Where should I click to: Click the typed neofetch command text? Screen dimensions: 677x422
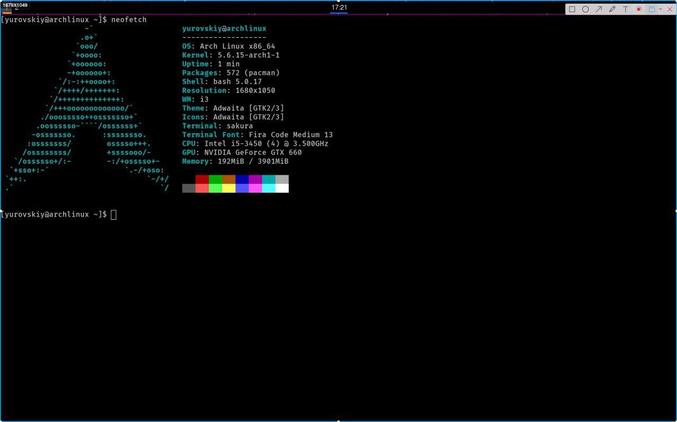point(129,20)
